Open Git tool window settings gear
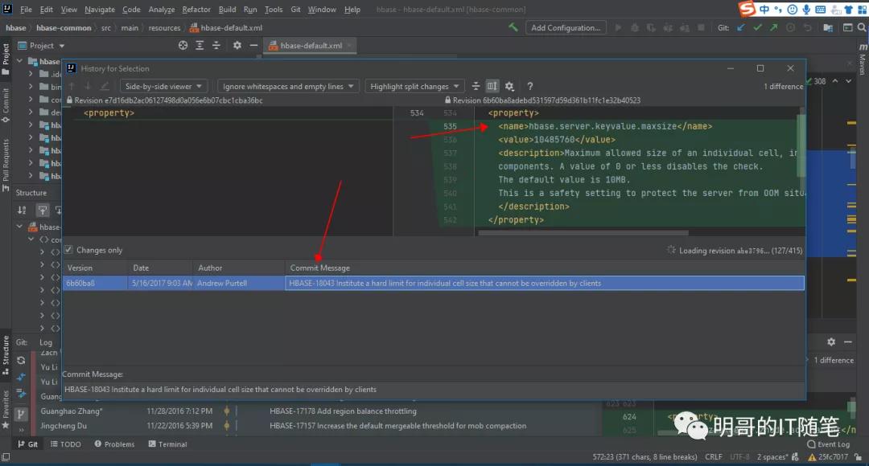Image resolution: width=869 pixels, height=466 pixels. [x=830, y=342]
